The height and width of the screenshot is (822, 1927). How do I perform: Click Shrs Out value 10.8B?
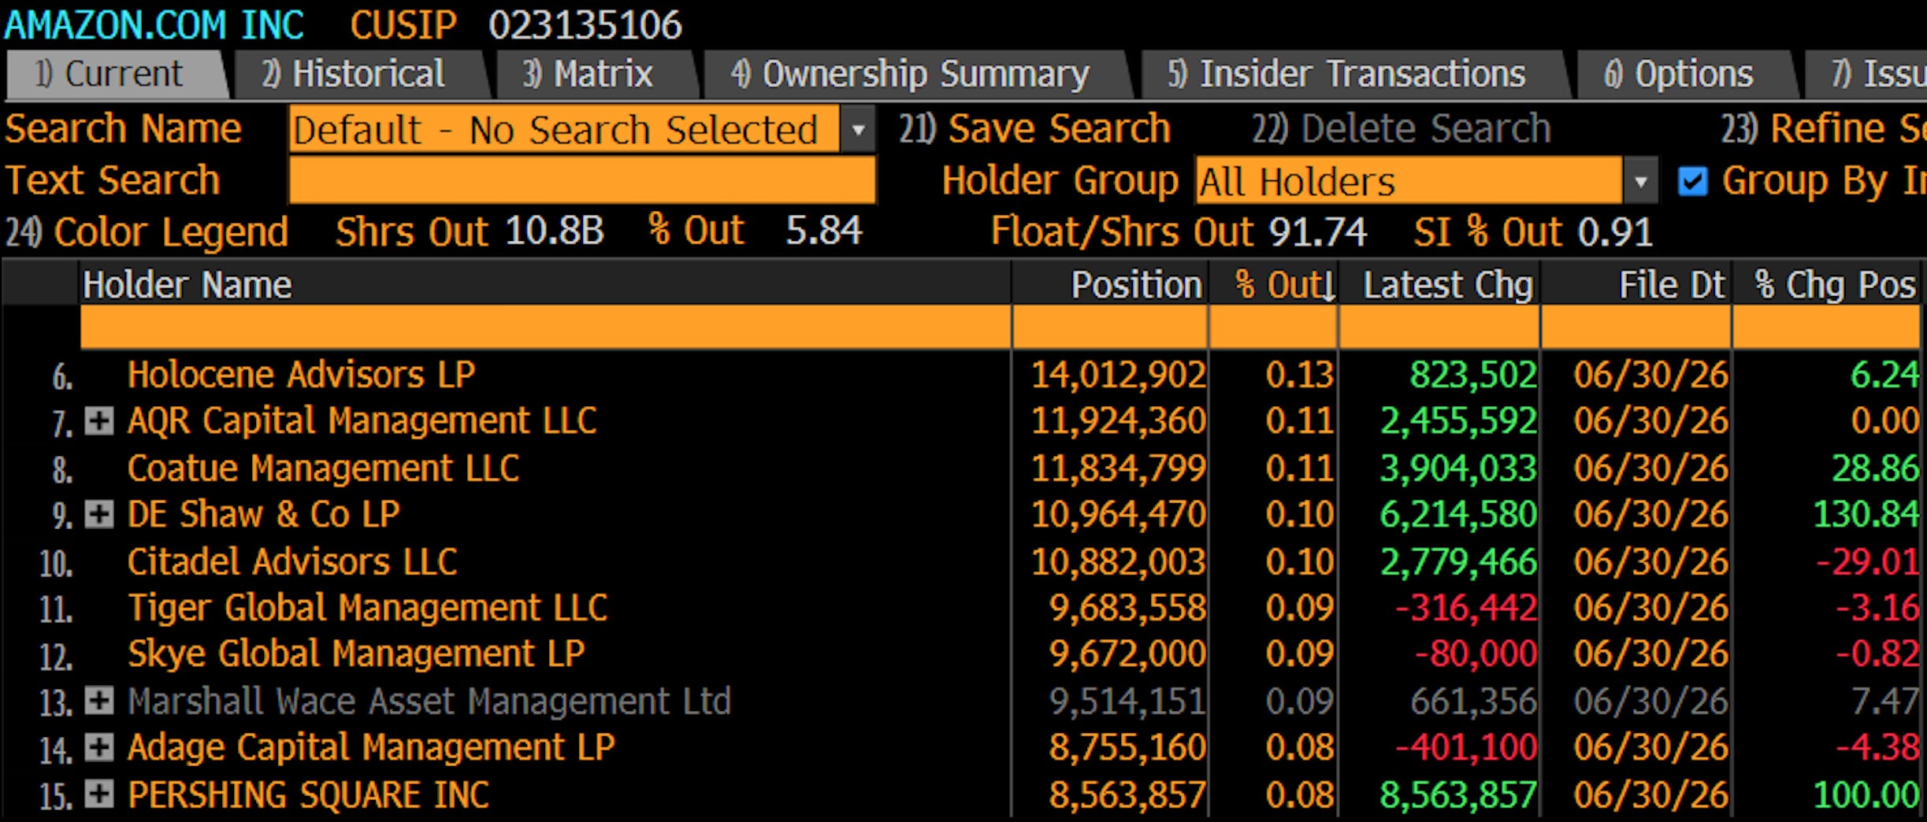(554, 231)
